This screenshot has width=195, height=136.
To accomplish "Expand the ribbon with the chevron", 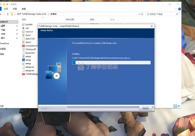I will point(175,9).
